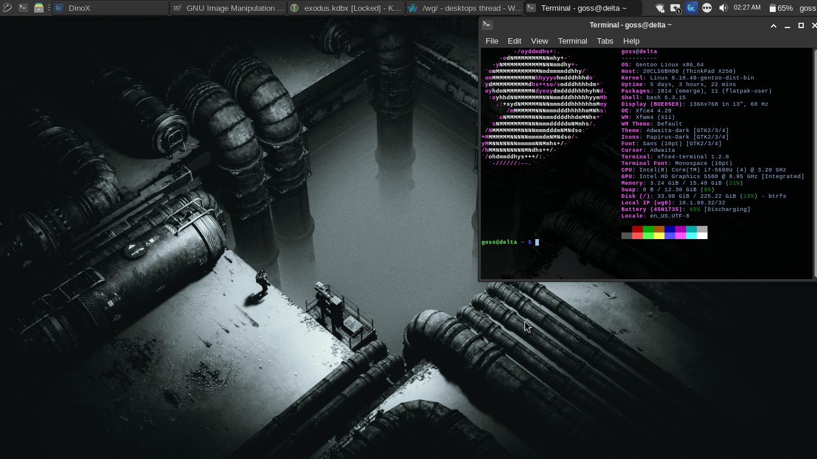817x459 pixels.
Task: Click the network status tray icon
Action: click(x=660, y=8)
